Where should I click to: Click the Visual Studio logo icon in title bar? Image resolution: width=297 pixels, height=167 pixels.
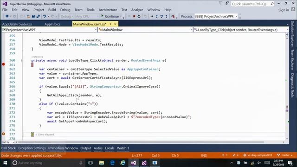5,4
